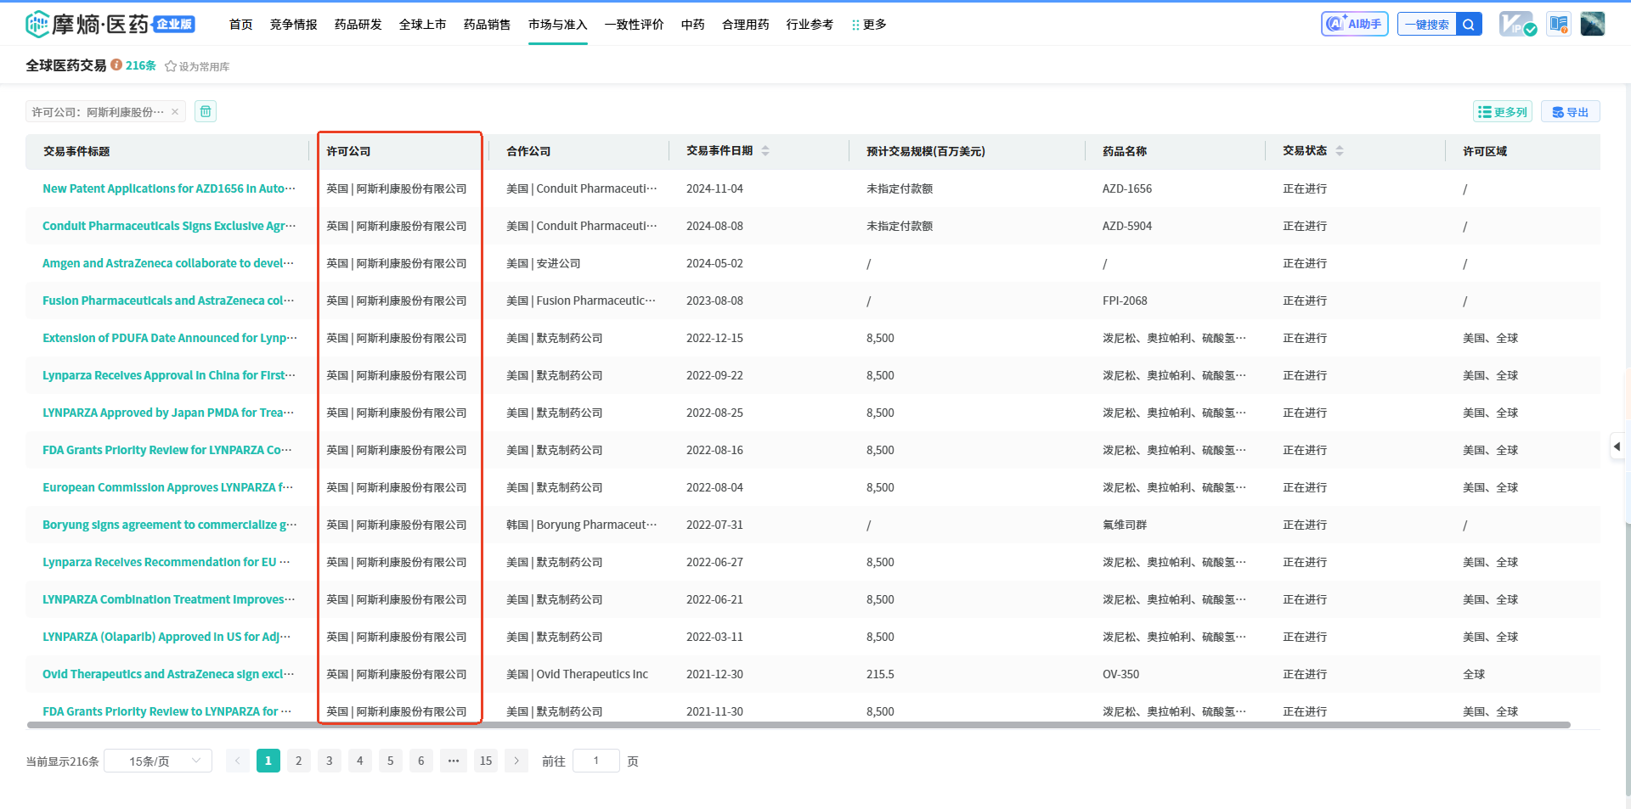Click the 许可区域 column header

[x=1485, y=151]
